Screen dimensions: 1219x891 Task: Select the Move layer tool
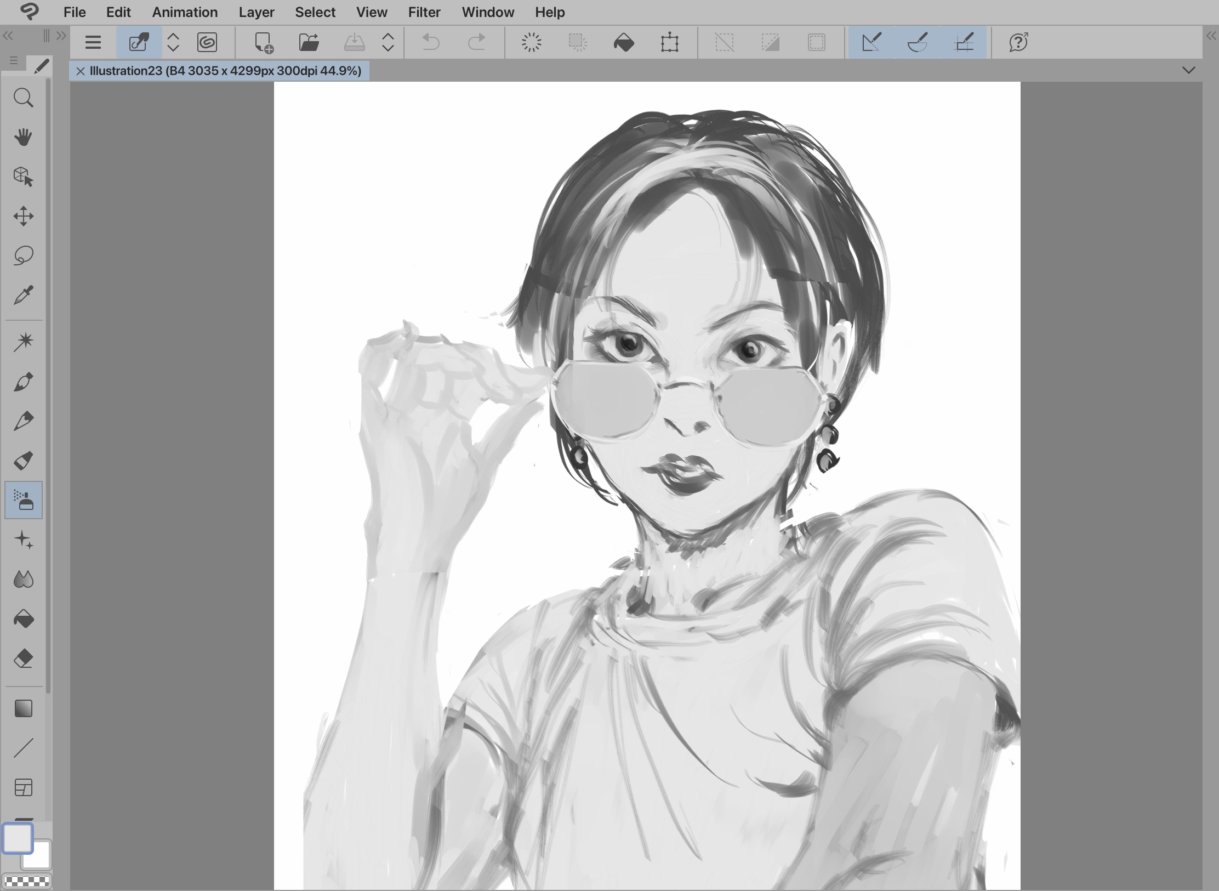click(23, 216)
